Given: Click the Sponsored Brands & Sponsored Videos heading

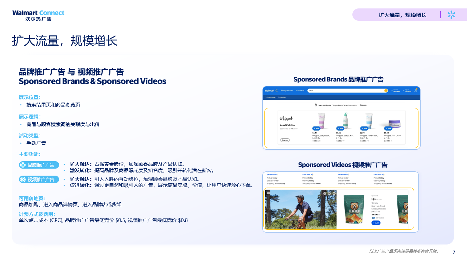Looking at the screenshot, I should (92, 81).
